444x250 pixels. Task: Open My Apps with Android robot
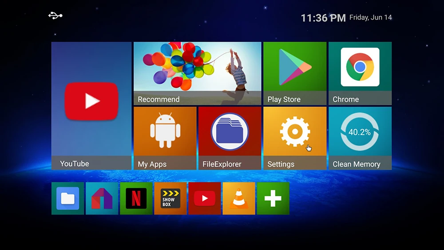click(165, 138)
